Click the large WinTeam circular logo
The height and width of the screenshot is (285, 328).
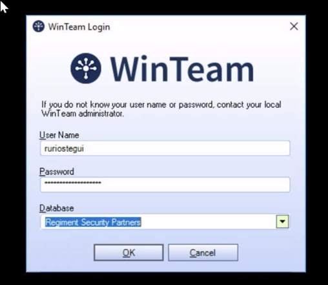click(86, 69)
